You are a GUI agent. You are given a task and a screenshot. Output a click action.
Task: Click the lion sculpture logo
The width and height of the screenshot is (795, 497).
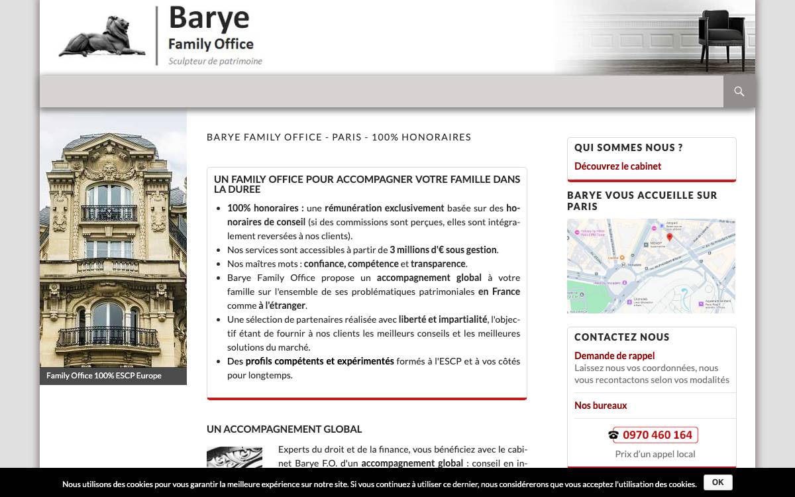tap(102, 36)
